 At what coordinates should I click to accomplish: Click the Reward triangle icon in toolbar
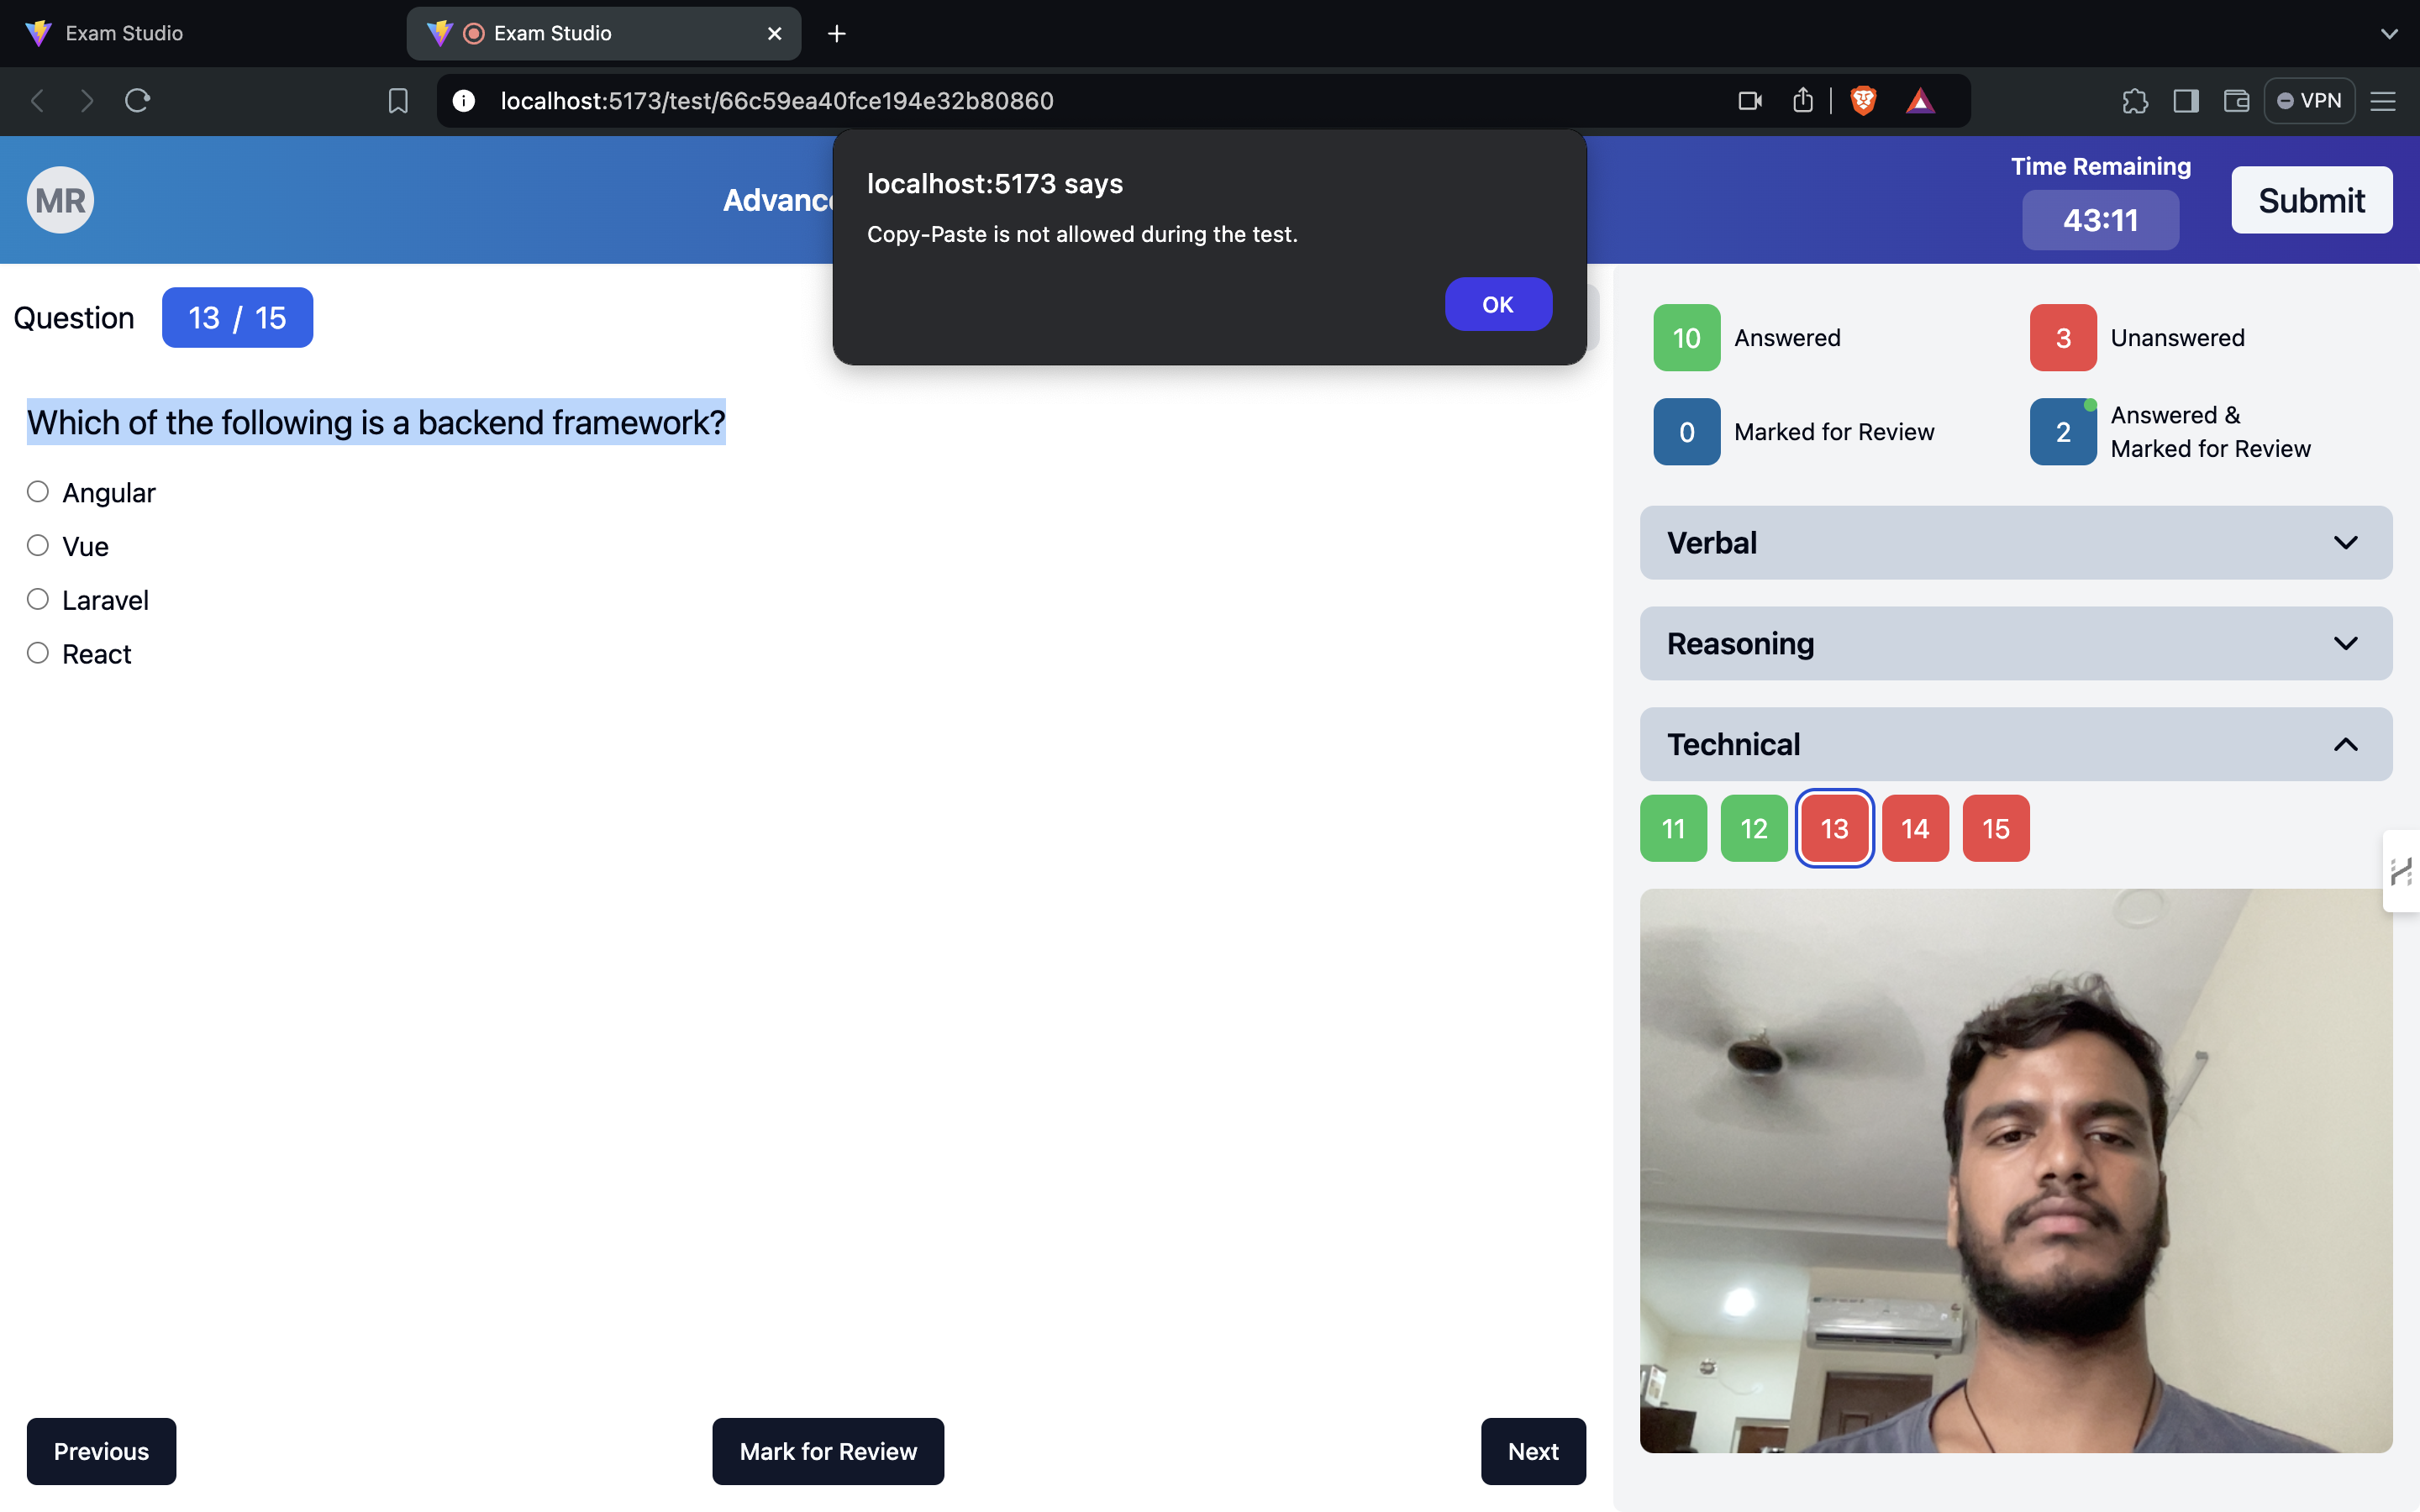[1920, 99]
